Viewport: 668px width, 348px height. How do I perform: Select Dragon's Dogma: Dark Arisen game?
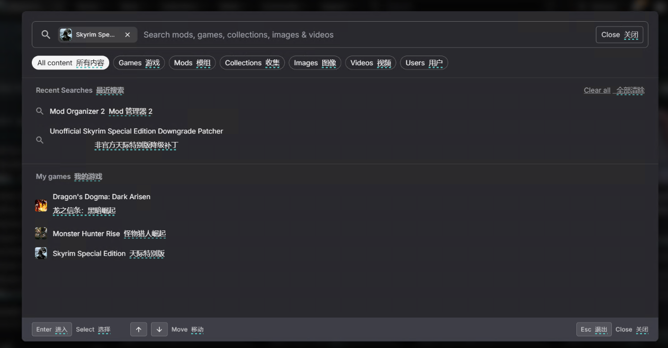[x=101, y=203]
